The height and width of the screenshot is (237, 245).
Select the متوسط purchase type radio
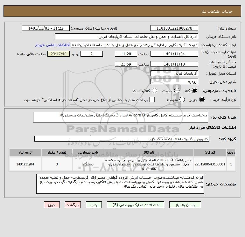tap(182, 100)
